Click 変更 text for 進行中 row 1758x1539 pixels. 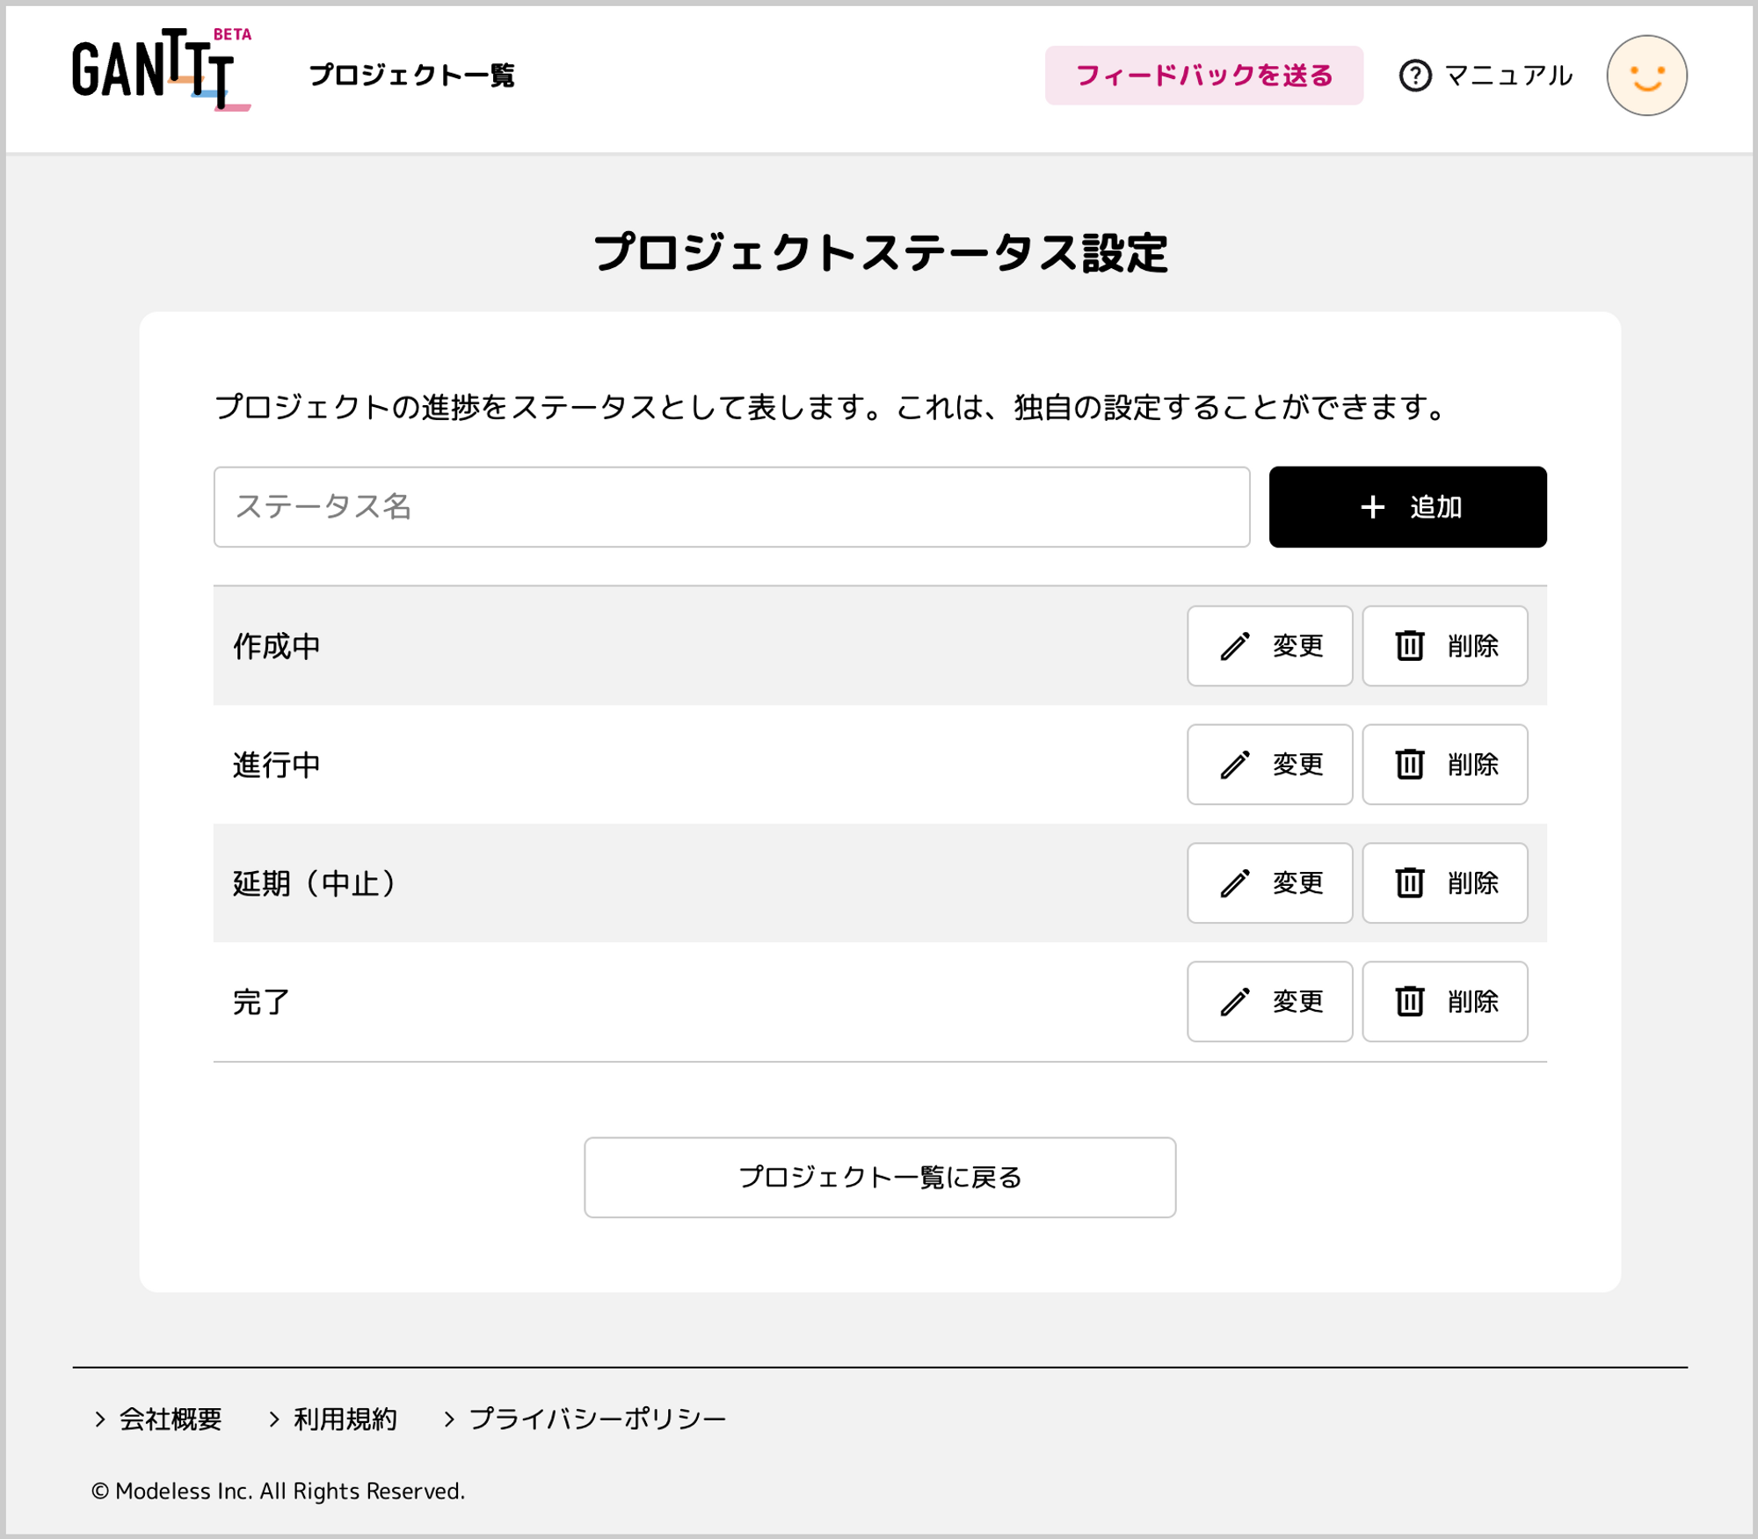pos(1297,765)
